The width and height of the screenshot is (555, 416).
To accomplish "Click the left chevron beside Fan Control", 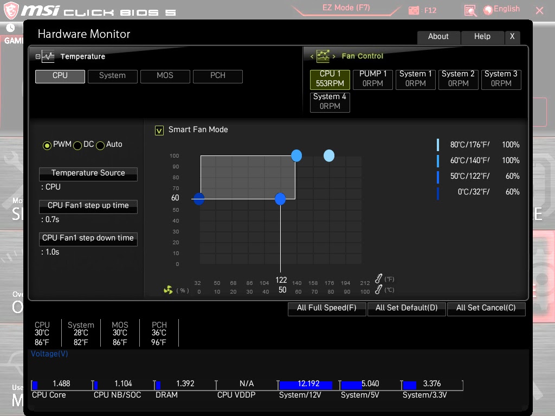I will 312,56.
